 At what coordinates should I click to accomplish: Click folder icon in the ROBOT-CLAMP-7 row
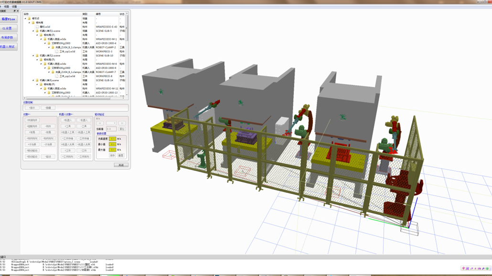point(53,72)
